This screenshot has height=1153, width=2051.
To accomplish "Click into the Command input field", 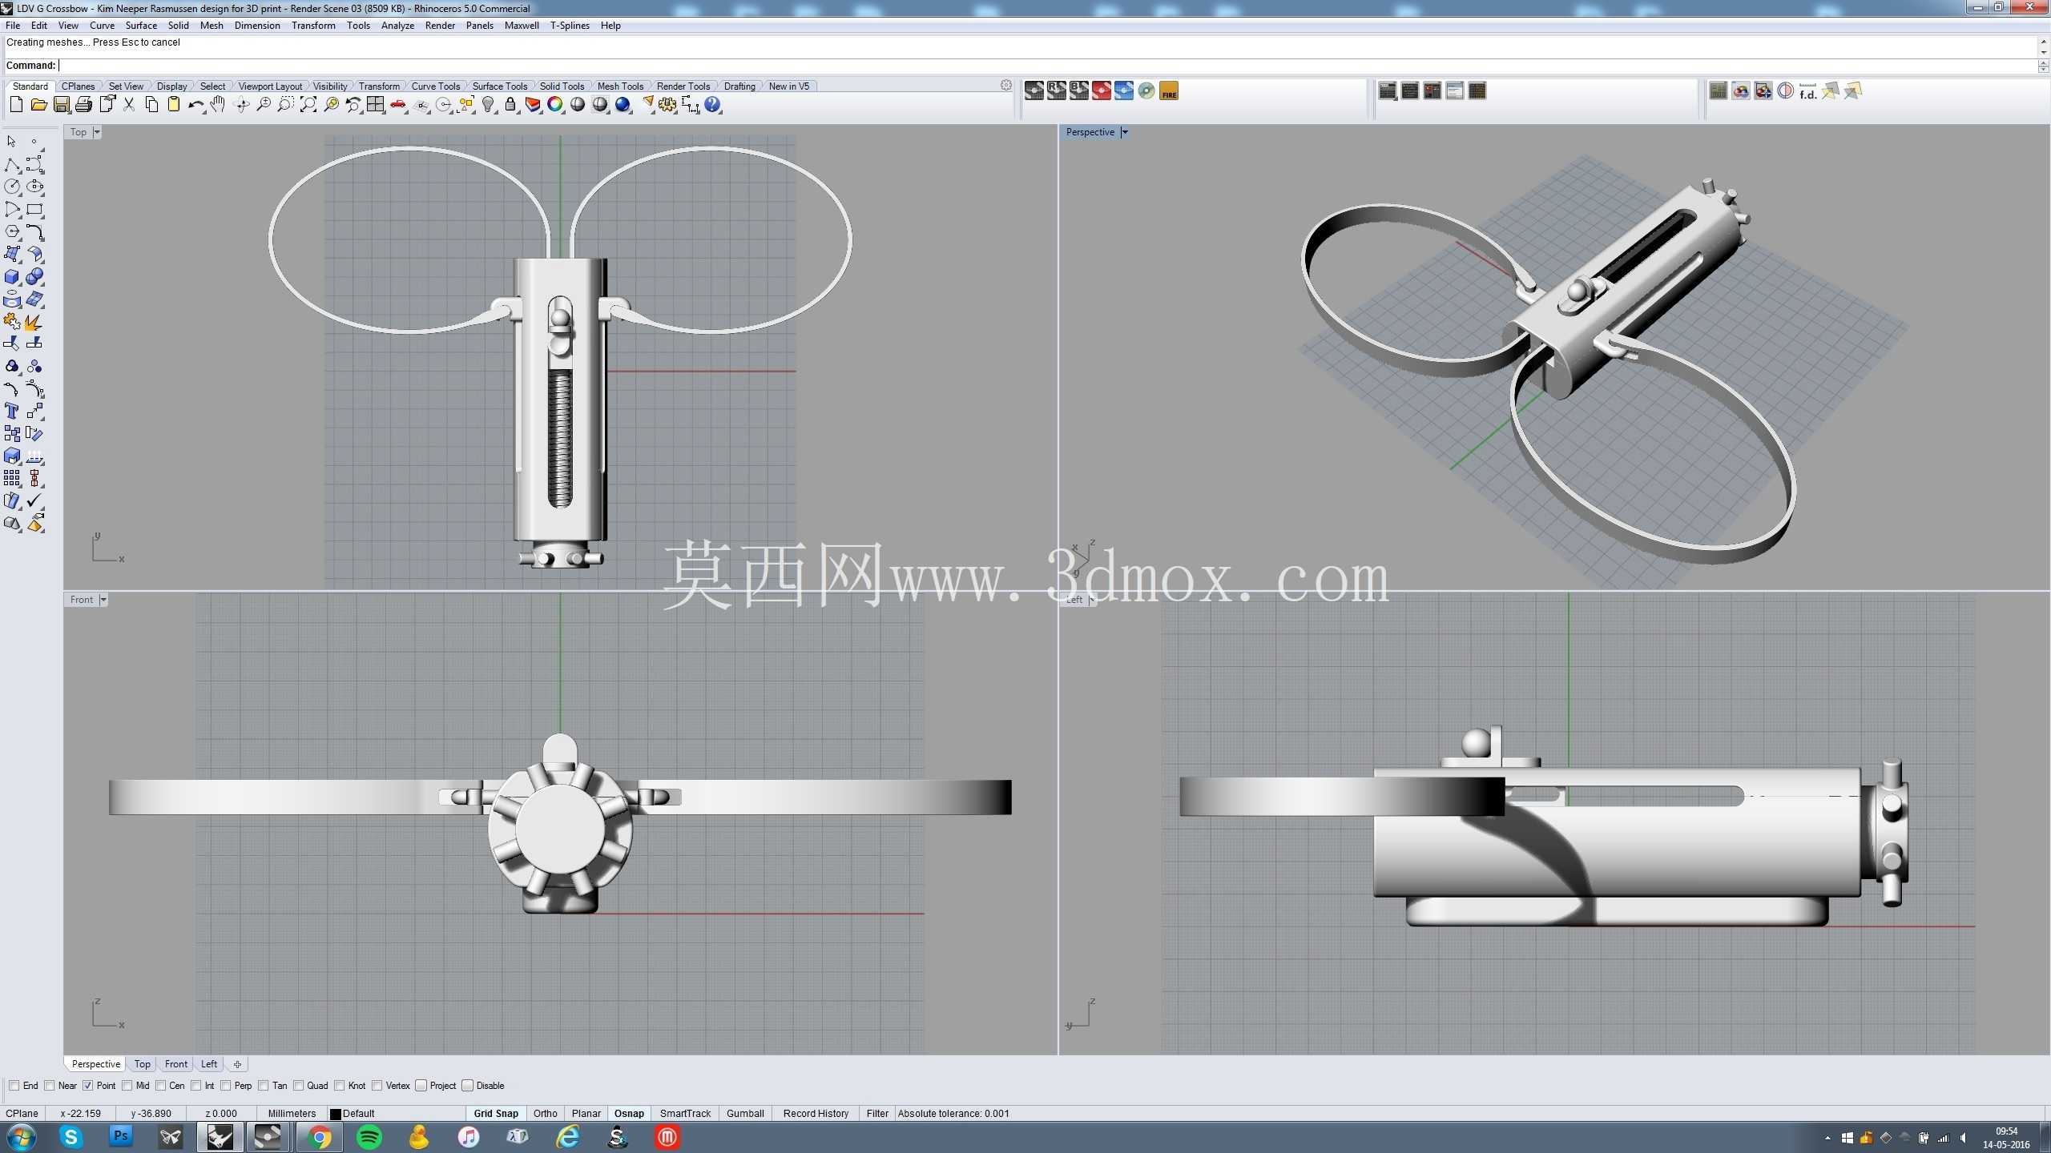I will (1046, 66).
